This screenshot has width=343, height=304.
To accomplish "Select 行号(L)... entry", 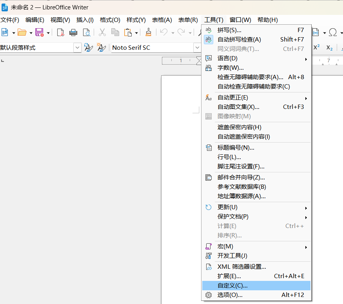I will tap(256, 157).
